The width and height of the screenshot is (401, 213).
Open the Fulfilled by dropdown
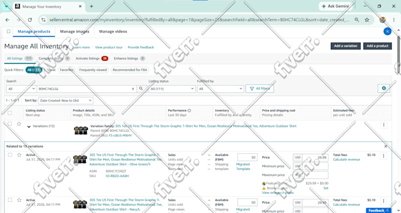click(x=220, y=89)
